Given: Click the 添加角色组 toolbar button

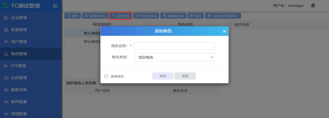Looking at the screenshot, I should tap(95, 16).
